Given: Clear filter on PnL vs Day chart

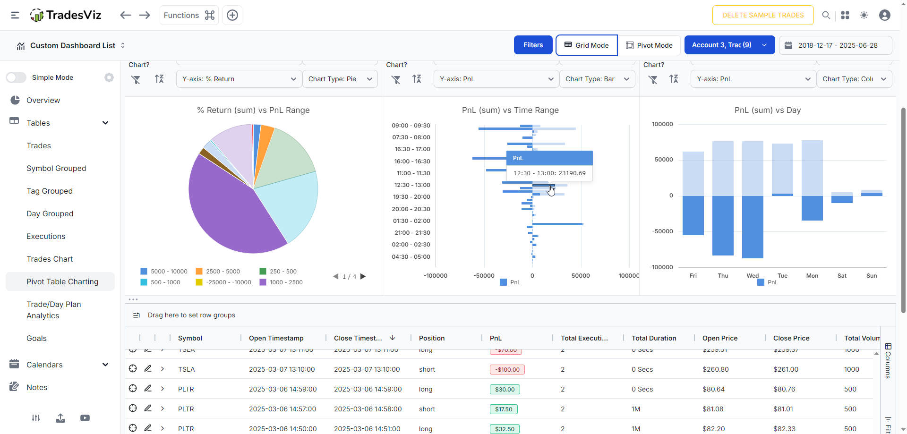Looking at the screenshot, I should coord(653,79).
